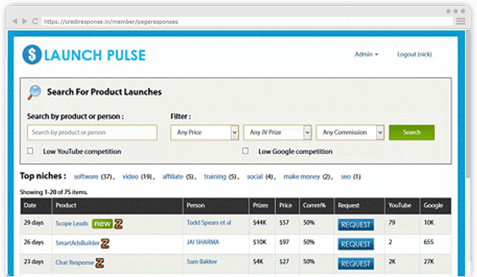Click the Z icon beside SmartAdsBuilder

click(x=105, y=243)
